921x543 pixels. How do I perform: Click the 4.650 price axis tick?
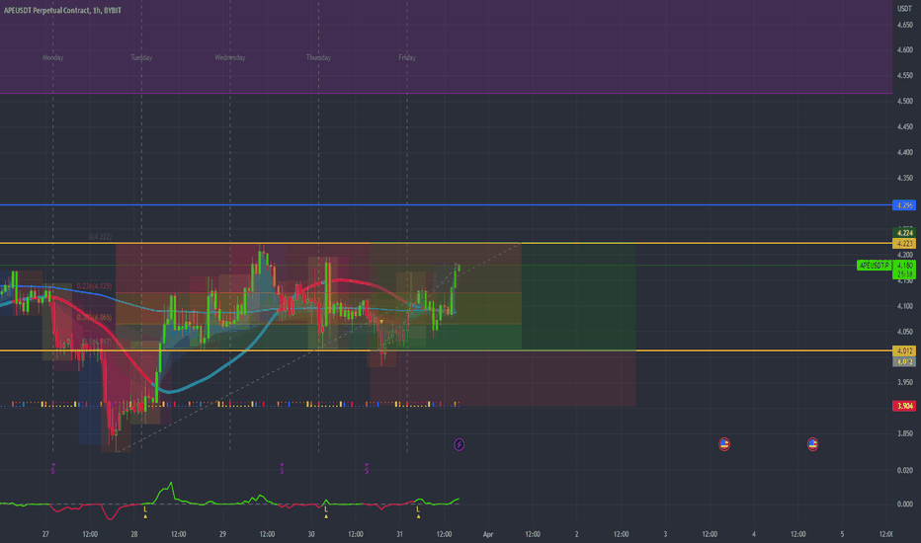(904, 25)
